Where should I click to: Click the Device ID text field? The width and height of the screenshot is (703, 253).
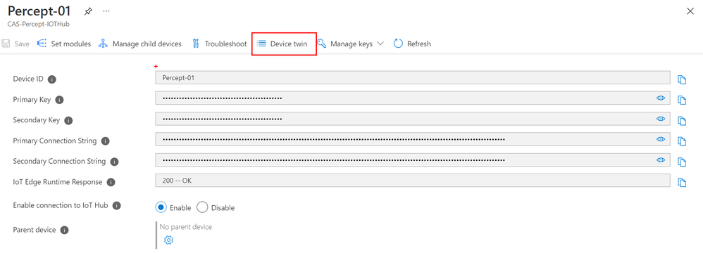pyautogui.click(x=413, y=77)
